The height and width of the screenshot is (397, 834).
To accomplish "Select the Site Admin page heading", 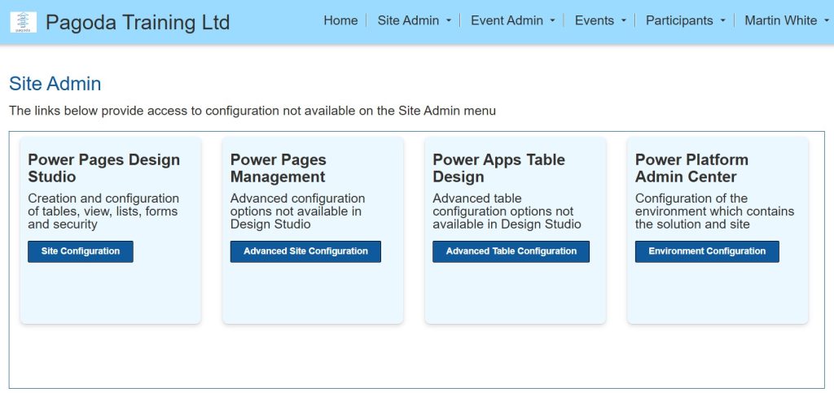I will (x=55, y=84).
